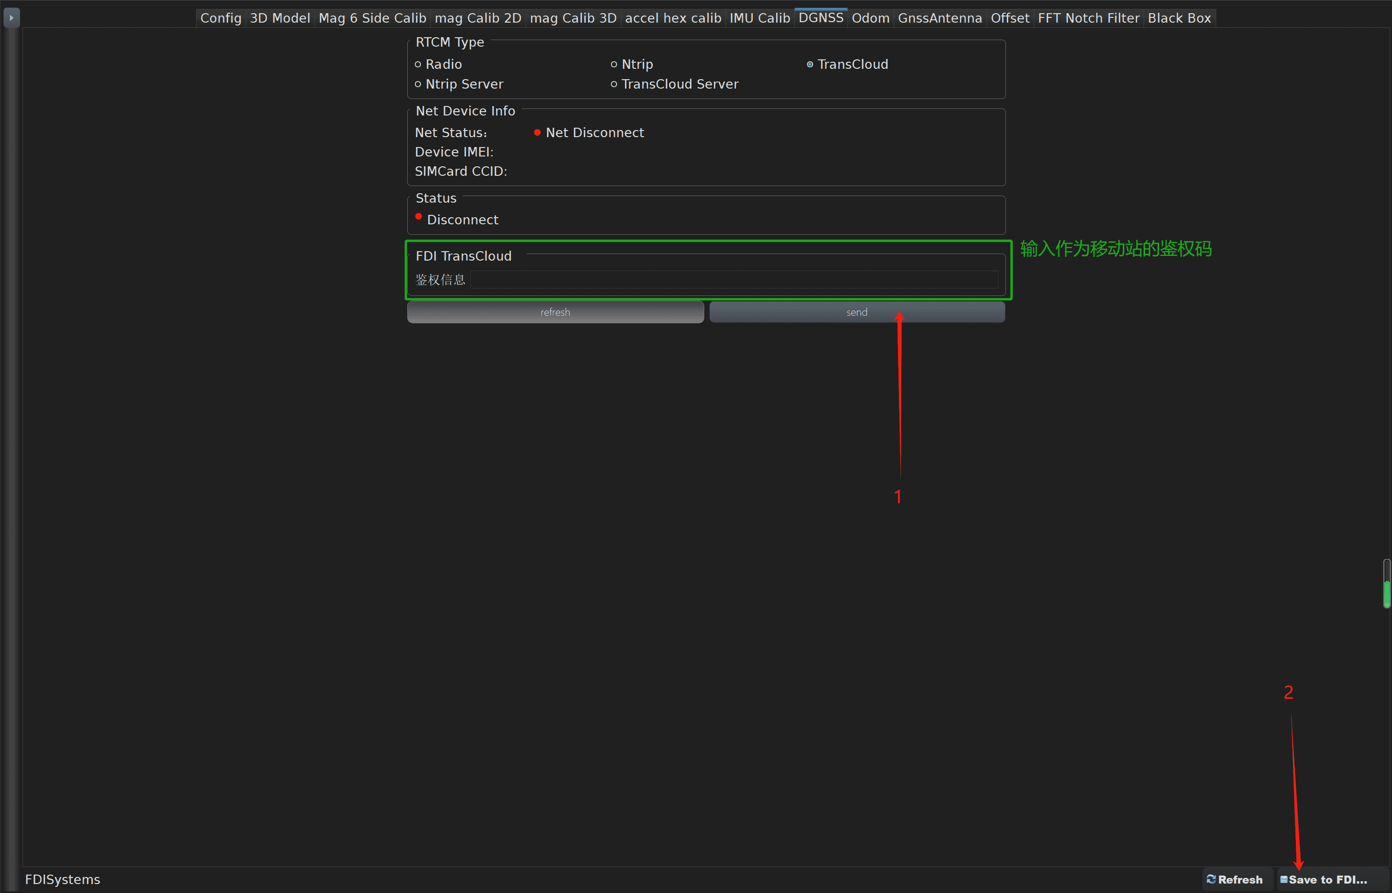The height and width of the screenshot is (893, 1392).
Task: Select Ntrip Server option
Action: (418, 84)
